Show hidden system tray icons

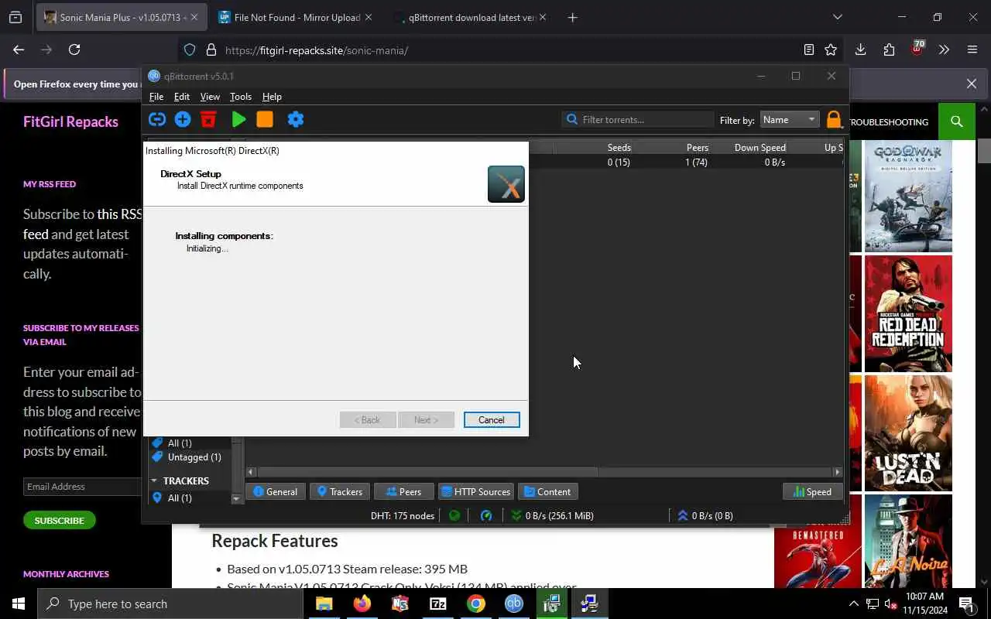point(853,604)
